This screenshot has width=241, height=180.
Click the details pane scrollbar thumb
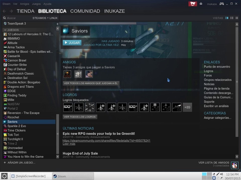tap(237, 82)
